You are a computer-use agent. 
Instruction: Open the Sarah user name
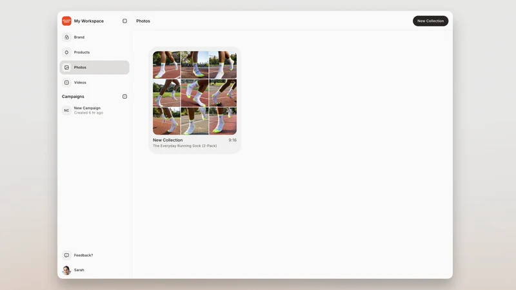tap(79, 270)
